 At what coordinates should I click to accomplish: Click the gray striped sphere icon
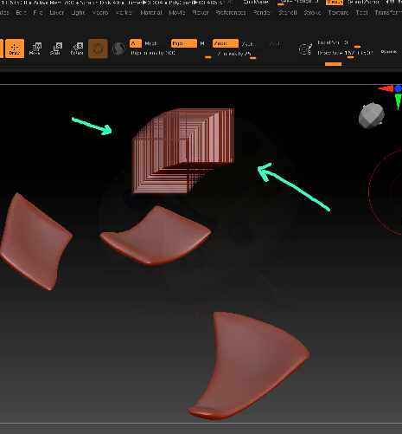click(x=118, y=49)
